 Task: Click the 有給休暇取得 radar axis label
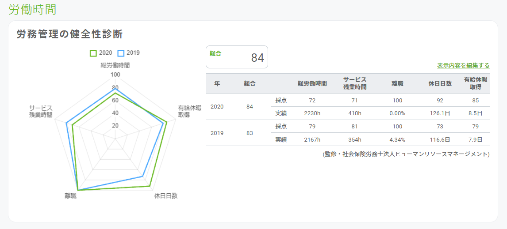click(189, 111)
